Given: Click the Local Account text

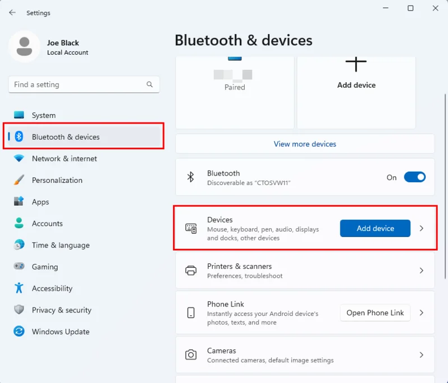Looking at the screenshot, I should [68, 53].
